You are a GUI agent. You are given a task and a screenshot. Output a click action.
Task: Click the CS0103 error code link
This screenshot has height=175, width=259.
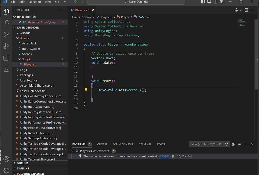coord(164,157)
